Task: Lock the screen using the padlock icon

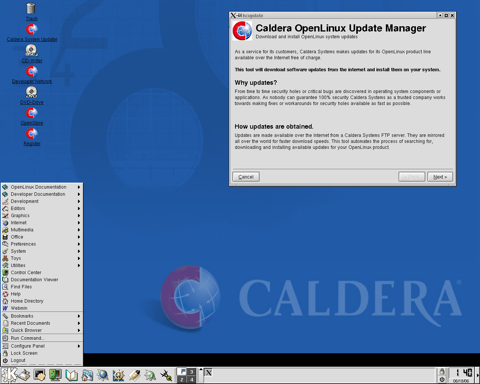Action: tap(442, 371)
